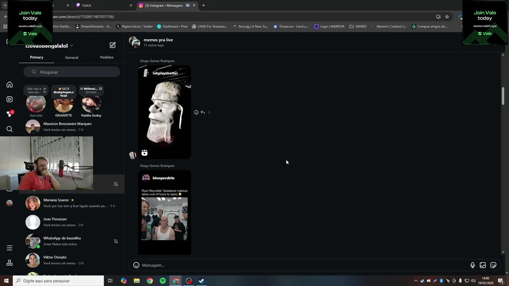The image size is (509, 286).
Task: Open more options for inkplayzbetter message
Action: pos(209,112)
